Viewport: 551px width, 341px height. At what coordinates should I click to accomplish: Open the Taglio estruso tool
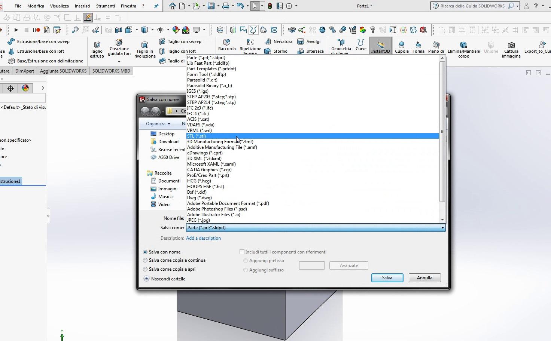pyautogui.click(x=97, y=49)
